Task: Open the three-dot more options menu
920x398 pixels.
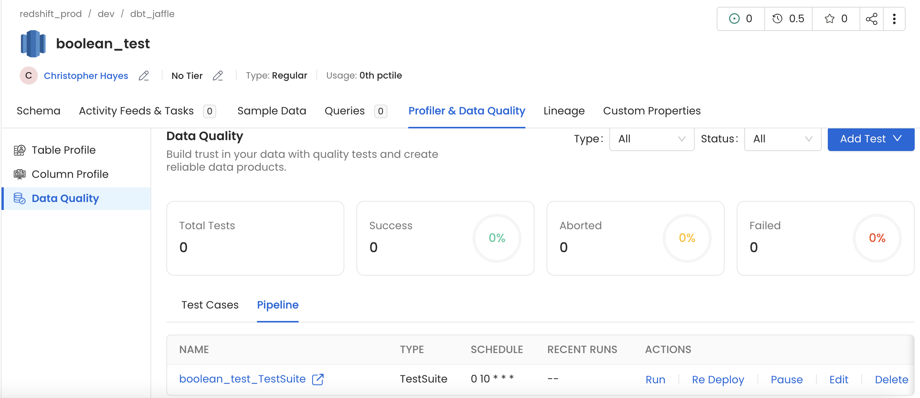Action: (x=894, y=19)
